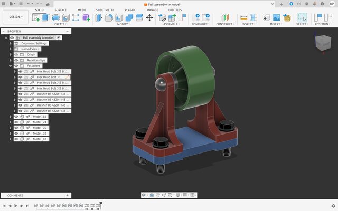Hide Model_1:1 using its eye icon
The image size is (338, 211).
pyautogui.click(x=16, y=116)
